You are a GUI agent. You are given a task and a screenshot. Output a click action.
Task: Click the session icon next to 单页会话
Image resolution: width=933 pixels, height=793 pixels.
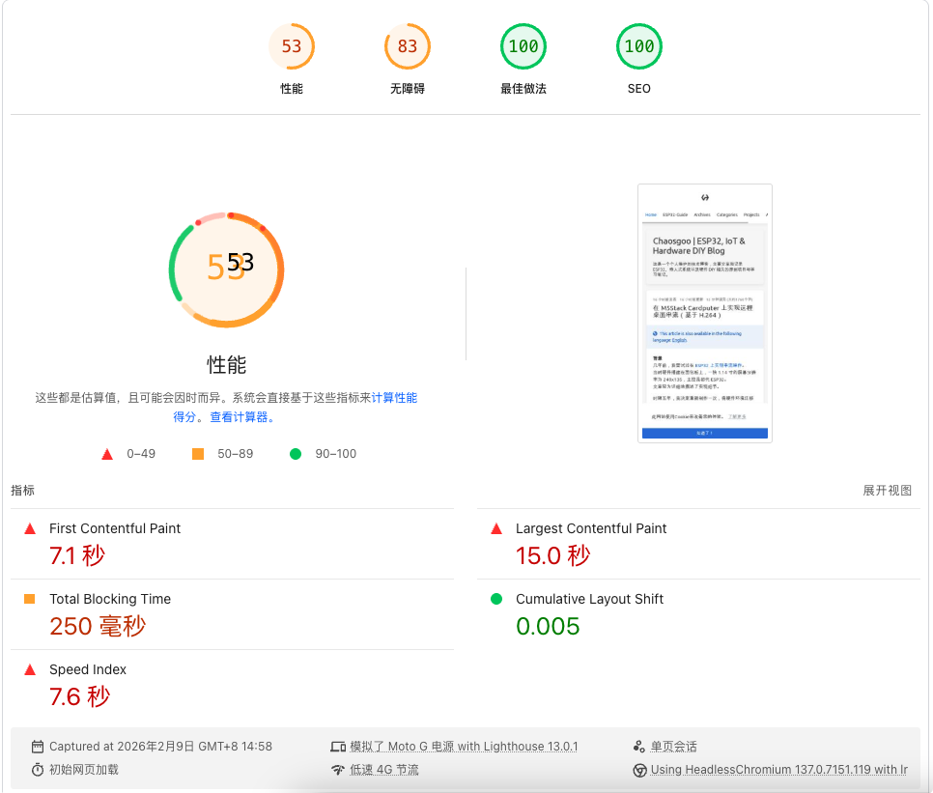(638, 746)
